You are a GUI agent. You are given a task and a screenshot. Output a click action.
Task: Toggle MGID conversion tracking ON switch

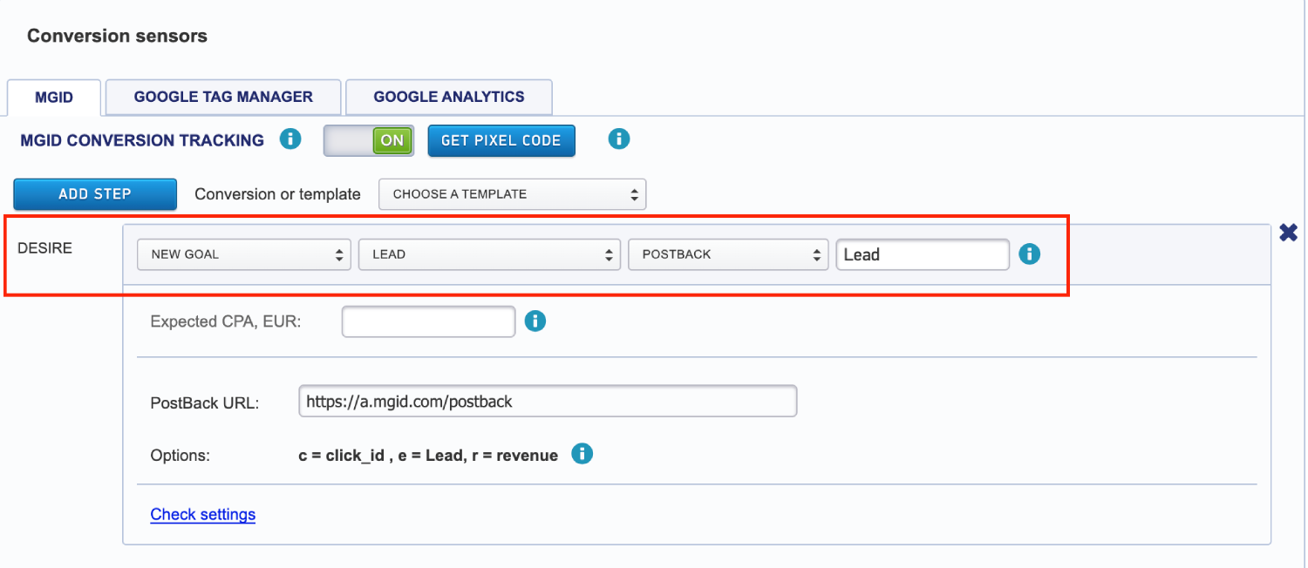[368, 140]
